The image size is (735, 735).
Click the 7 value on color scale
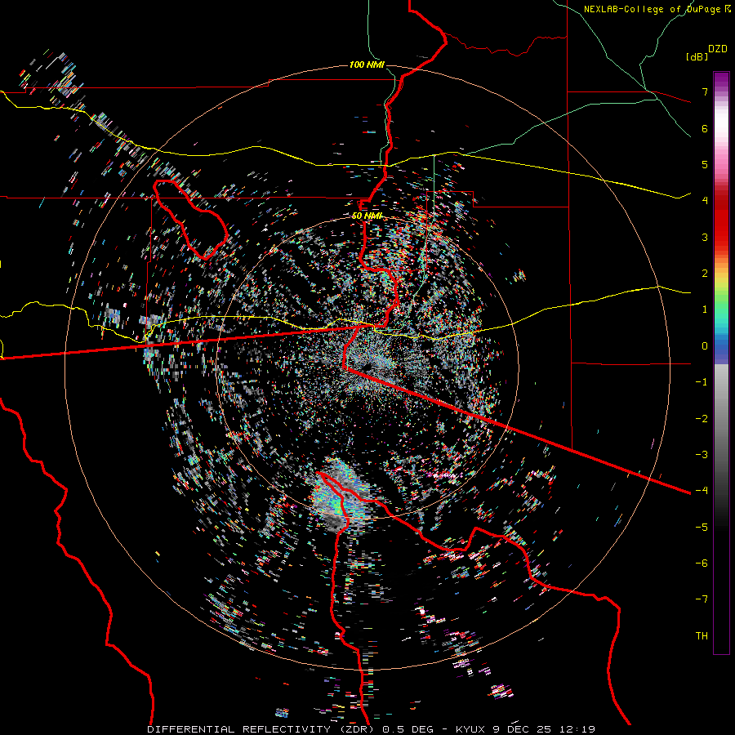[705, 91]
